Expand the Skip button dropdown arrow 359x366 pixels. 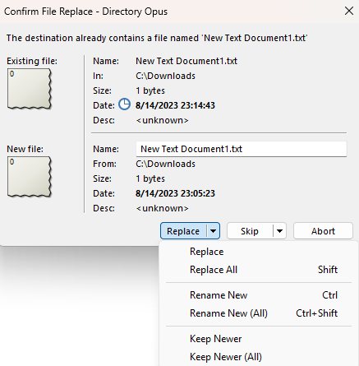click(279, 231)
